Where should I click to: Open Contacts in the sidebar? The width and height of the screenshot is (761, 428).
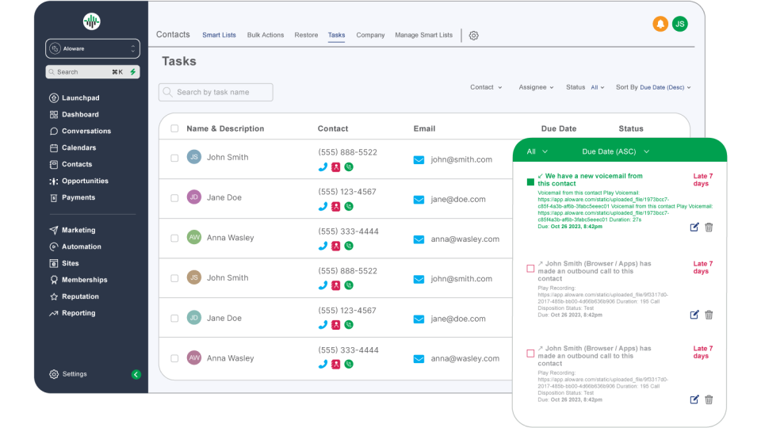[71, 164]
